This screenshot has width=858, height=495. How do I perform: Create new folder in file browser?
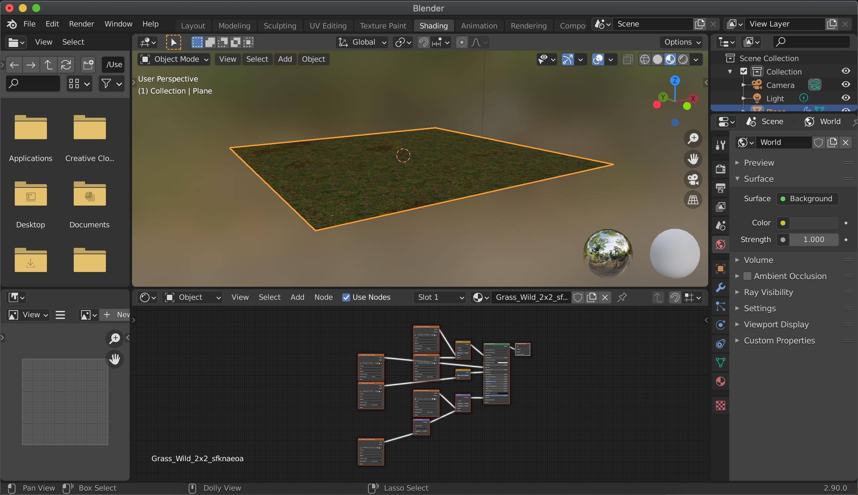88,65
